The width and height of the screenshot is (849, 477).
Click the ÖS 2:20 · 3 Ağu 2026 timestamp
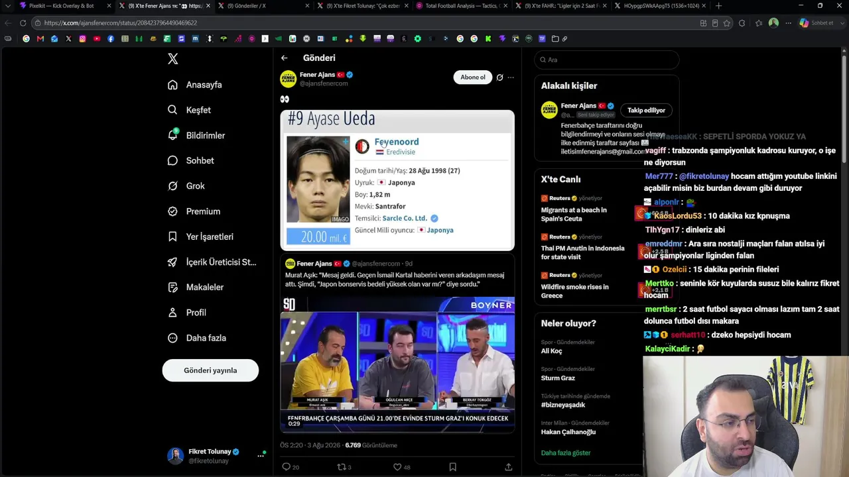(310, 445)
